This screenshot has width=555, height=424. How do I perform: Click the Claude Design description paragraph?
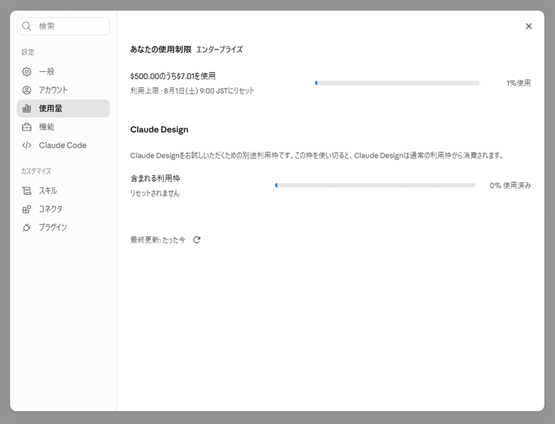(x=317, y=155)
